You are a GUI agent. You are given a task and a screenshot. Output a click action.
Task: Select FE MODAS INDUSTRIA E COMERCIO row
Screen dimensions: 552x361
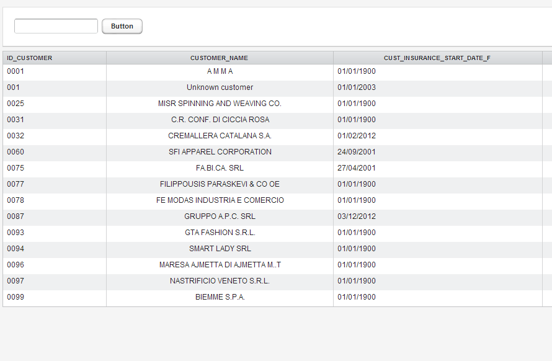pos(220,200)
